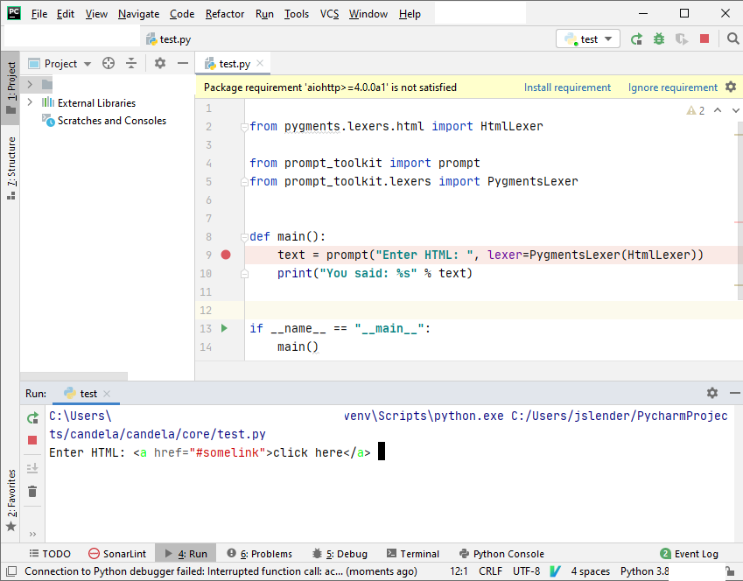Toggle breakpoint on line 9
The width and height of the screenshot is (743, 581).
(226, 255)
